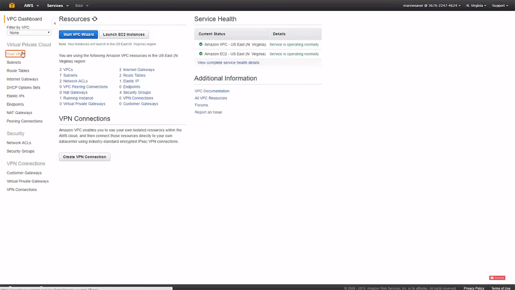Viewport: 515px width, 290px height.
Task: Click Amazon VPC green status check icon
Action: coord(201,44)
